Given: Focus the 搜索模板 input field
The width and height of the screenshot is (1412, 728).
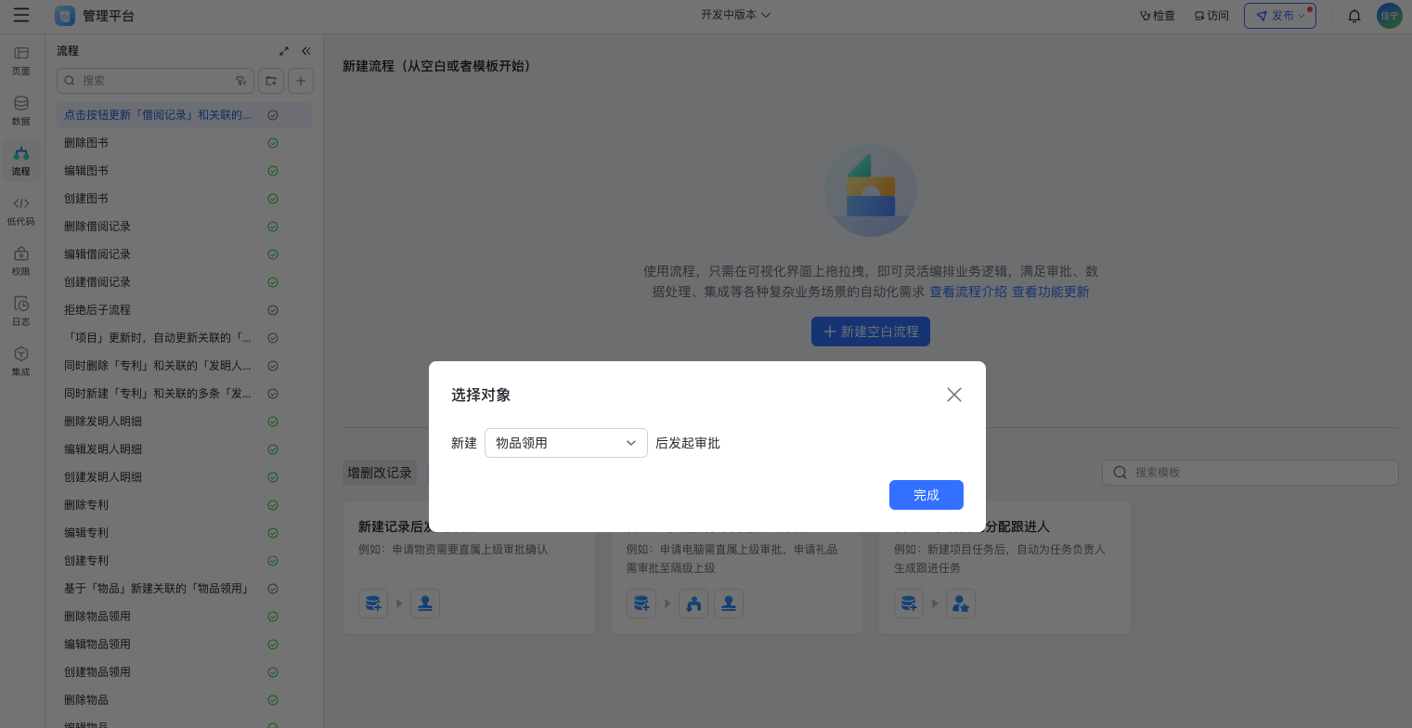Looking at the screenshot, I should (x=1250, y=472).
